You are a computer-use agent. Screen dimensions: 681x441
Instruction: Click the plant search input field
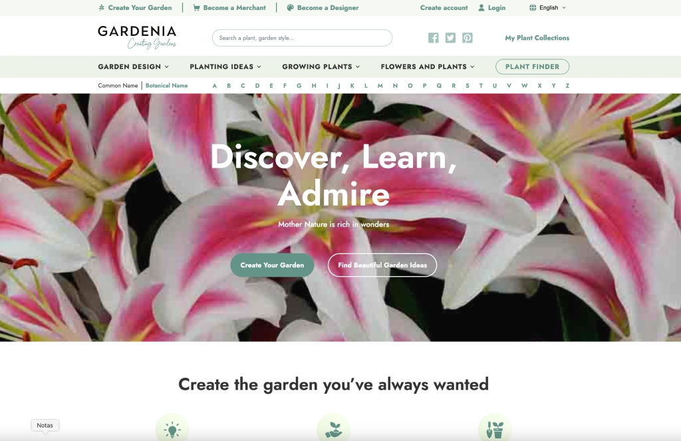(x=302, y=38)
